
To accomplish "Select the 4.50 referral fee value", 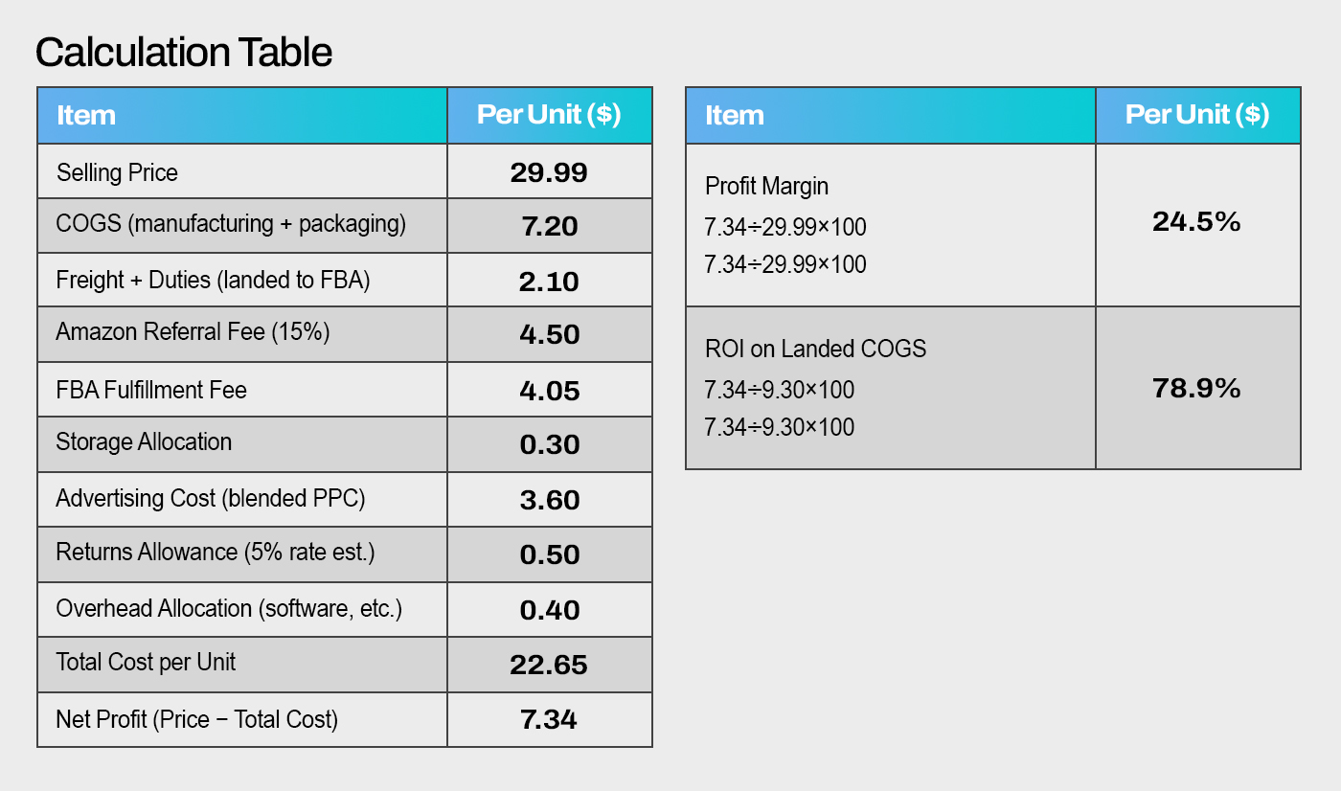I will tap(549, 335).
